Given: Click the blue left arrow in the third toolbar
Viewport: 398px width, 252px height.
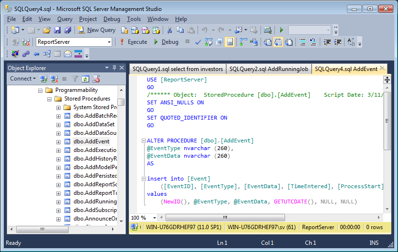Looking at the screenshot, I should 36,54.
